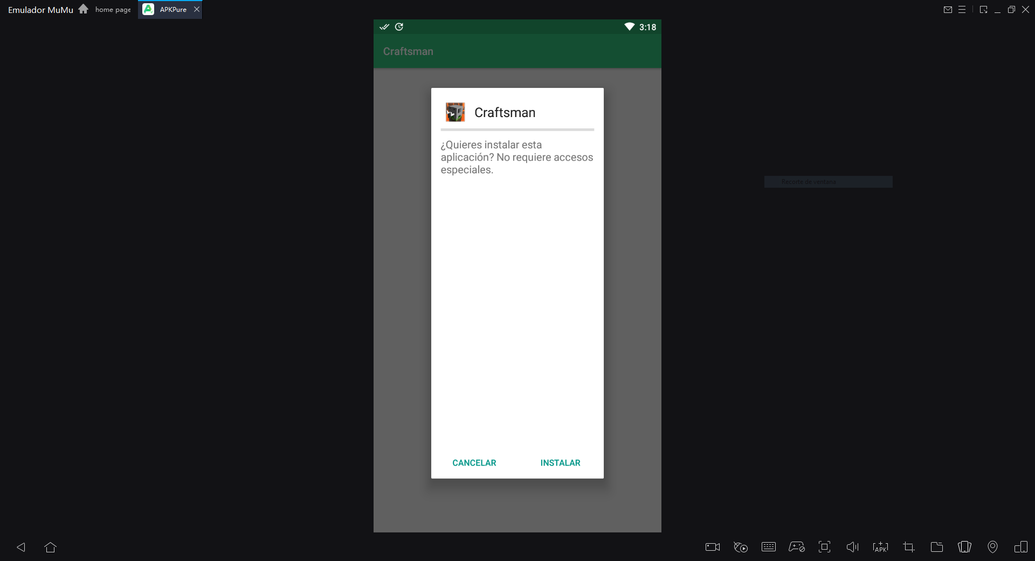Open the virtual location pin icon
1035x561 pixels.
pyautogui.click(x=992, y=547)
